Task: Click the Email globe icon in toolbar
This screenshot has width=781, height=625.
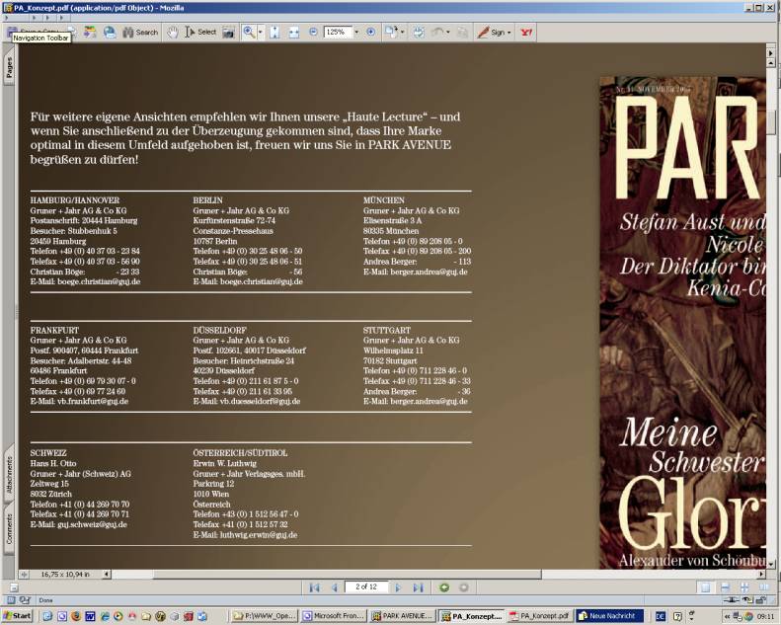Action: [109, 33]
